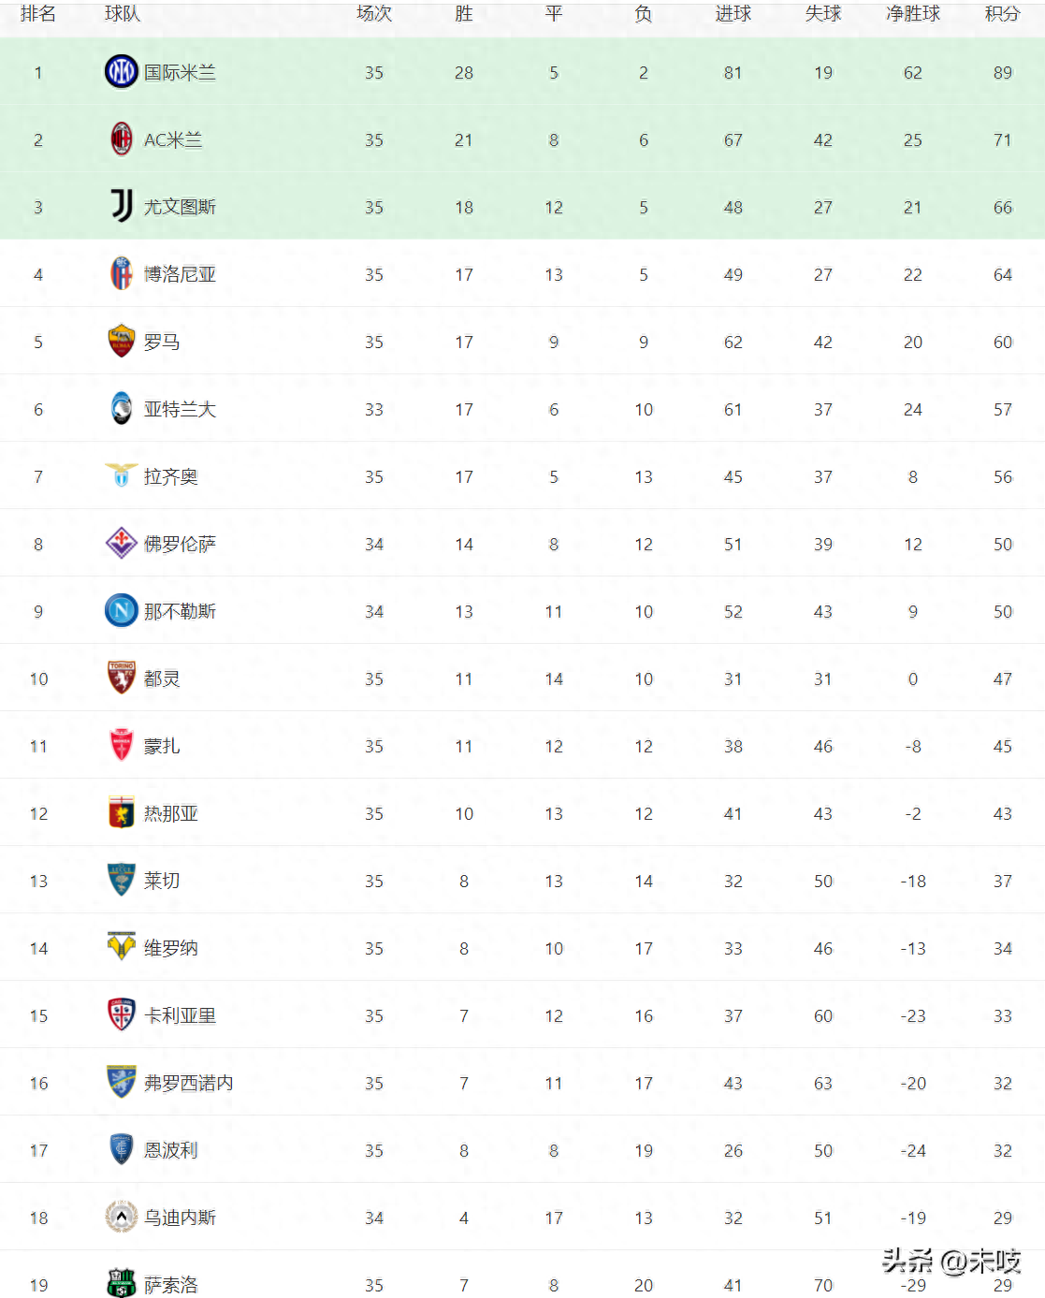Click the 排名 column header

(x=38, y=14)
